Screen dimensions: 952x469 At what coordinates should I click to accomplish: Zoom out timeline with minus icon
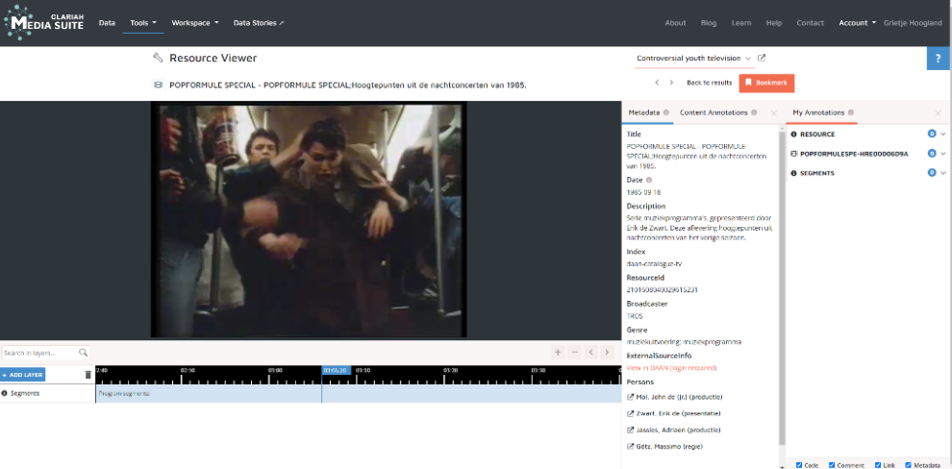(574, 353)
